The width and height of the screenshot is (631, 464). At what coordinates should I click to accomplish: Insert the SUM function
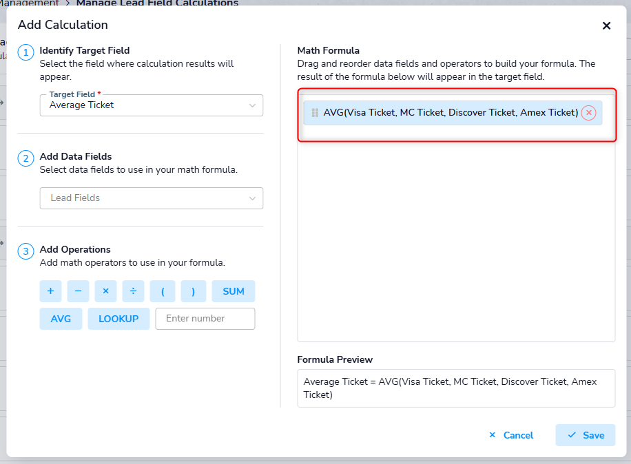pos(234,291)
